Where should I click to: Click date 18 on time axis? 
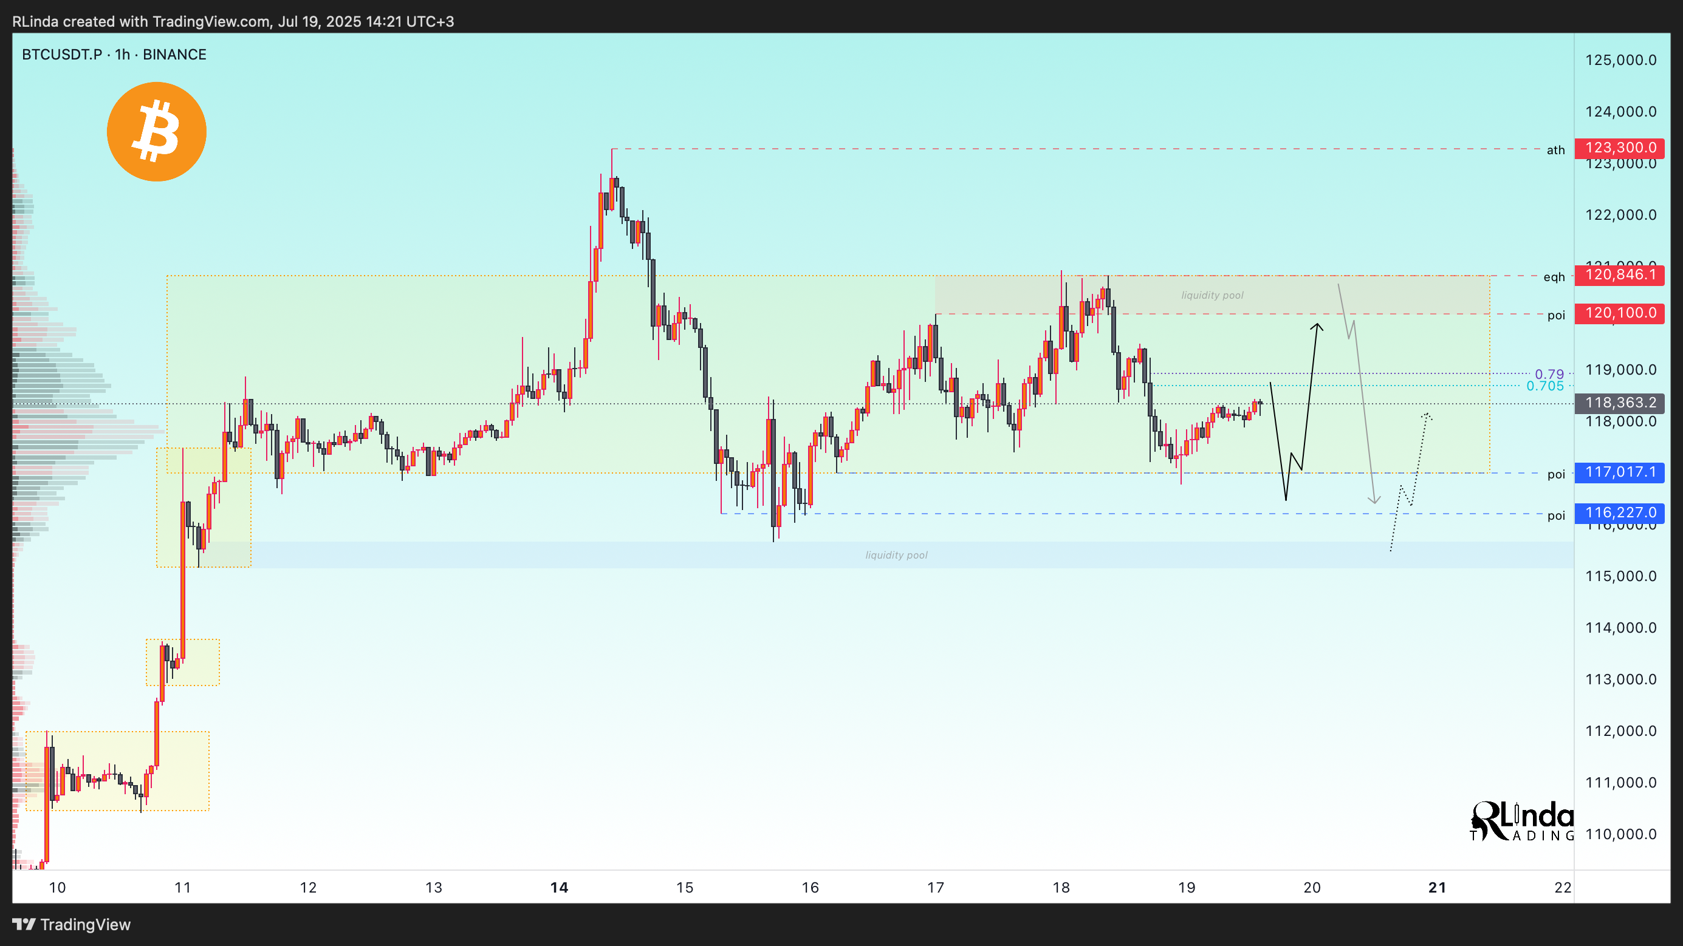pos(1061,887)
